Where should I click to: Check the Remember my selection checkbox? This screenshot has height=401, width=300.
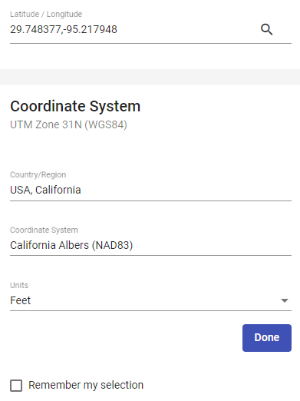[16, 386]
